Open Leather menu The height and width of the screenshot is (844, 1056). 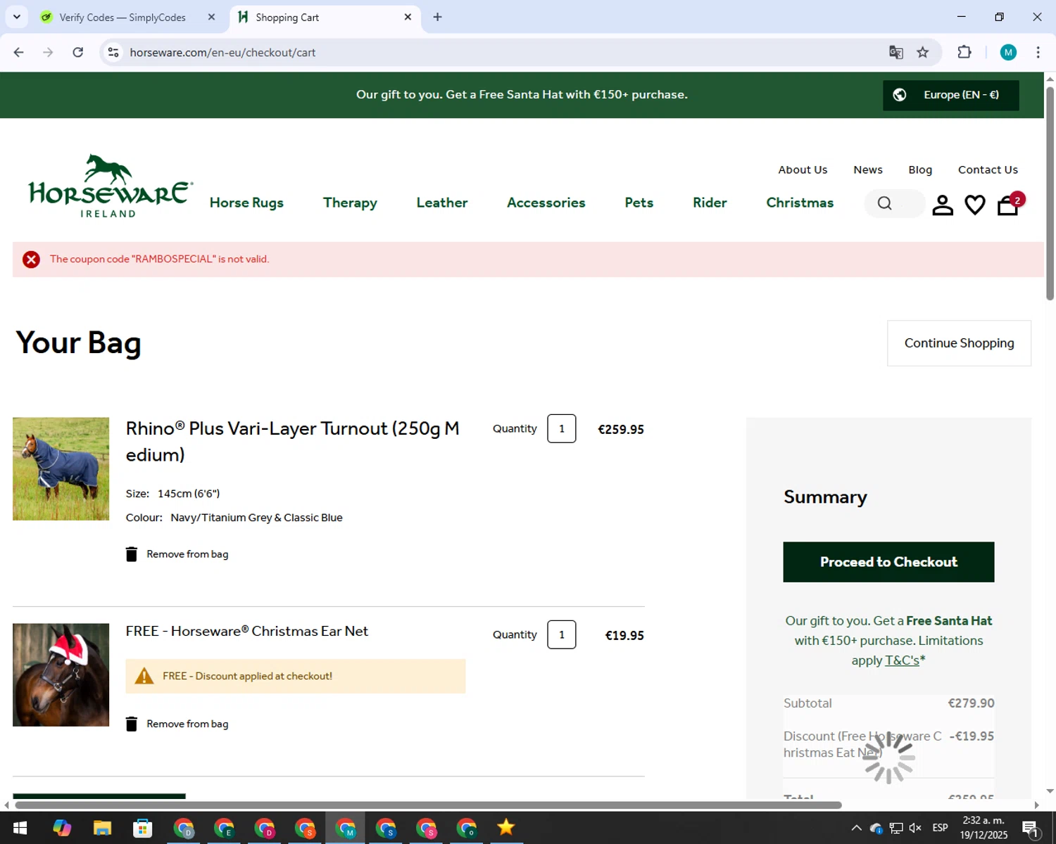coord(442,203)
